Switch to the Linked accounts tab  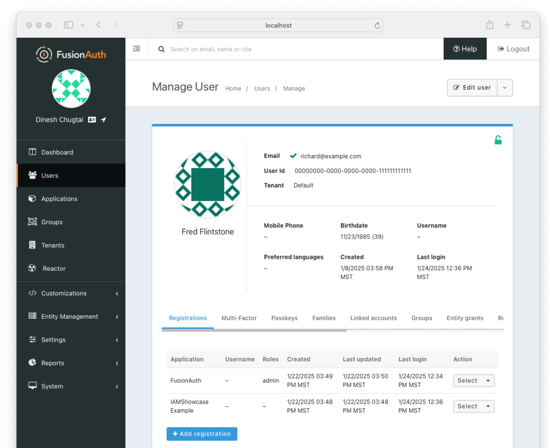[x=374, y=318]
